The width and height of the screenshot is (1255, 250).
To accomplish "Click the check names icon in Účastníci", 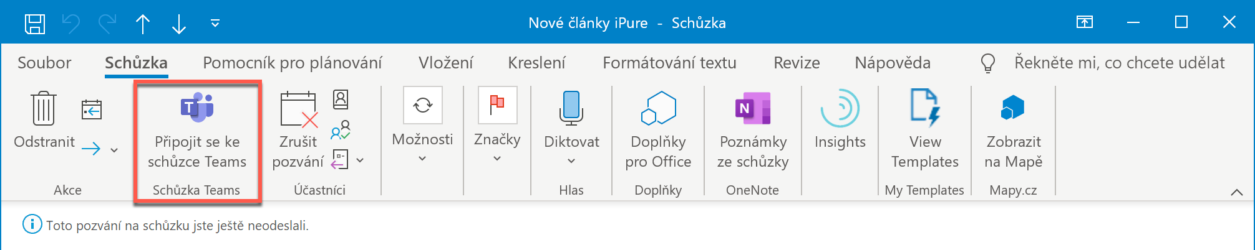I will [x=341, y=129].
